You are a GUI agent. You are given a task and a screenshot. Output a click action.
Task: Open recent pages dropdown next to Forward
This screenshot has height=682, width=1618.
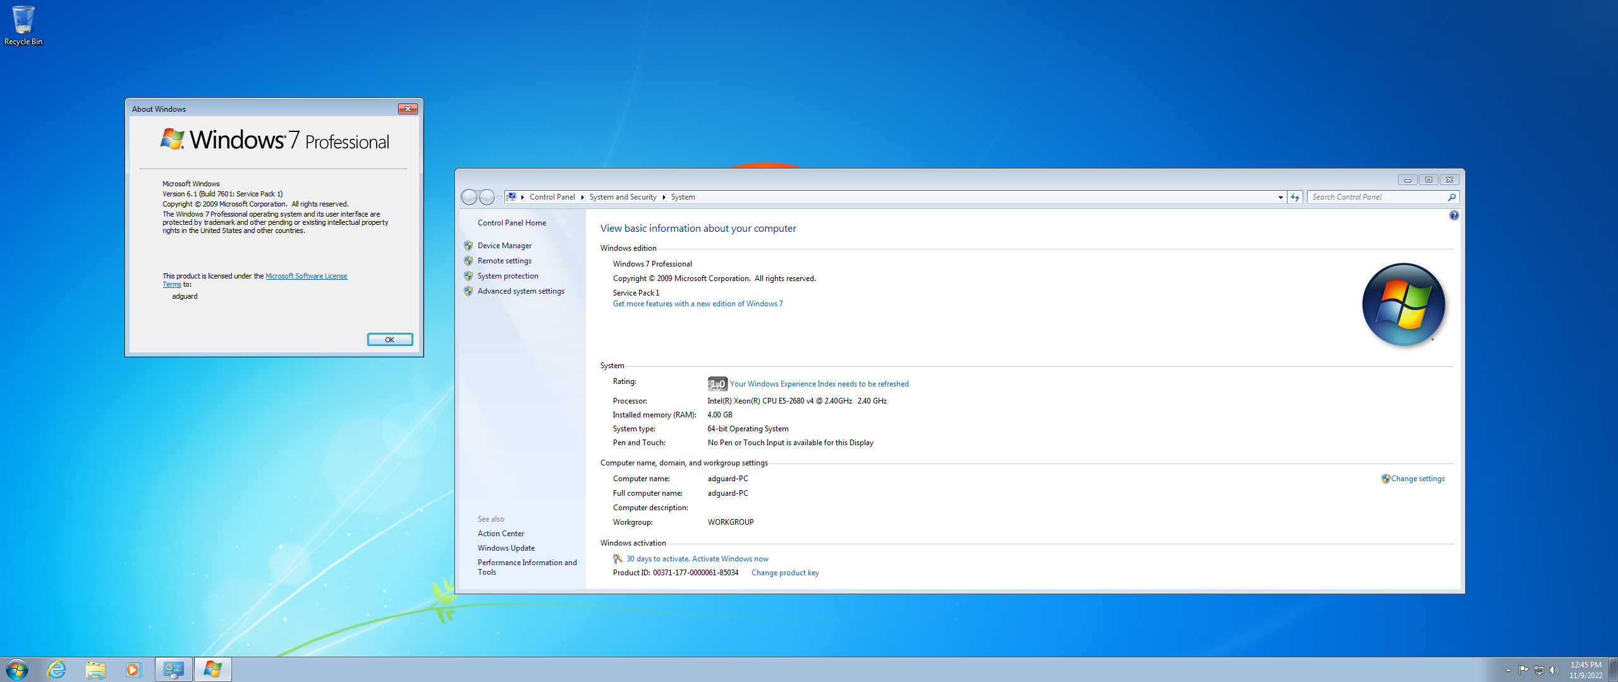pos(500,198)
